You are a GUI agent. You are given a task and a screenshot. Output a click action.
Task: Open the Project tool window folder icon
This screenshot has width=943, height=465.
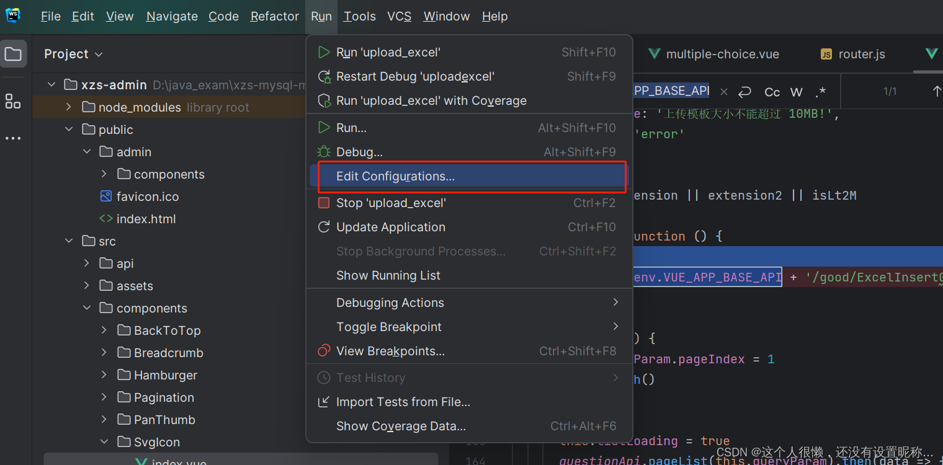[x=13, y=54]
